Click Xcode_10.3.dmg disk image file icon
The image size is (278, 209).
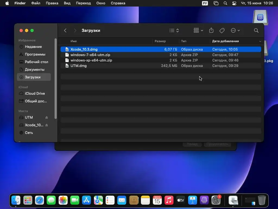click(x=67, y=49)
